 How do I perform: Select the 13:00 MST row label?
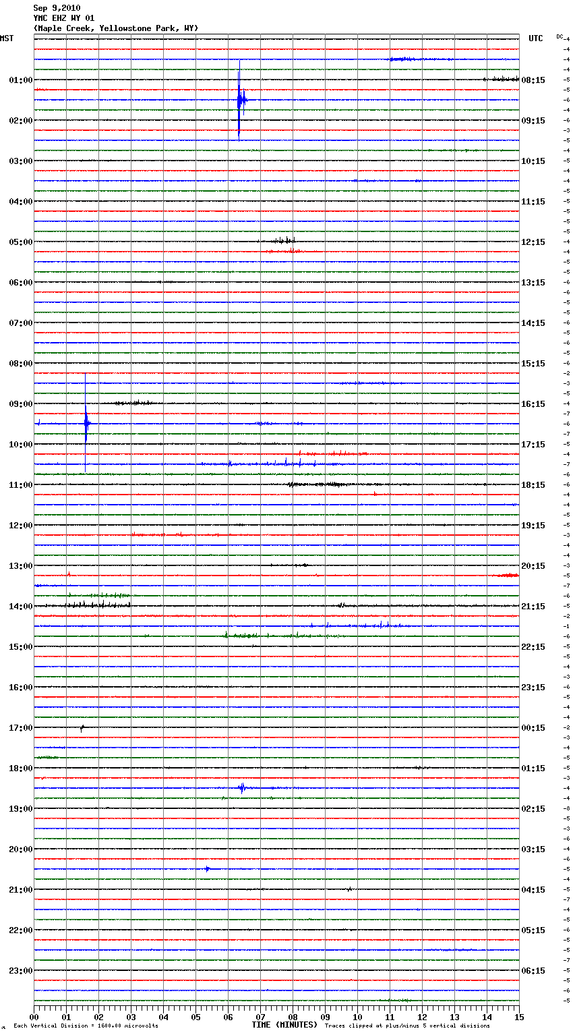pos(20,566)
